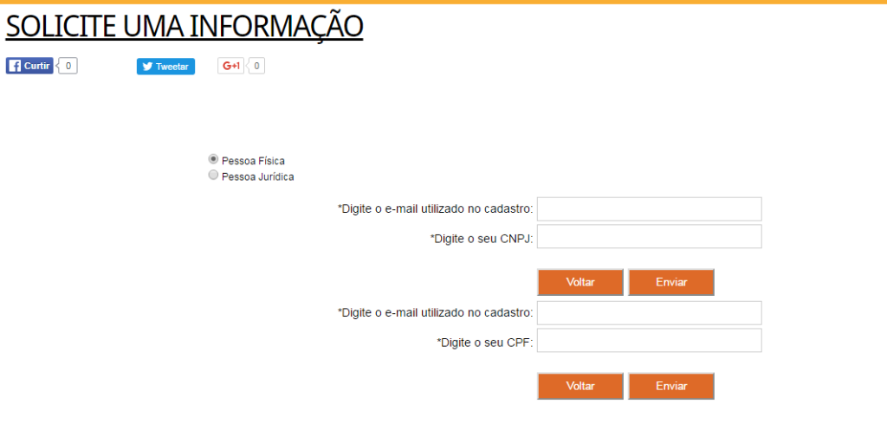
Task: Click the G+1 share count bubble
Action: pos(257,66)
